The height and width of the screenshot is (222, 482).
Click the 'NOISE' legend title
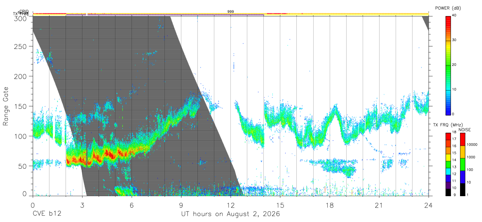[x=464, y=130]
